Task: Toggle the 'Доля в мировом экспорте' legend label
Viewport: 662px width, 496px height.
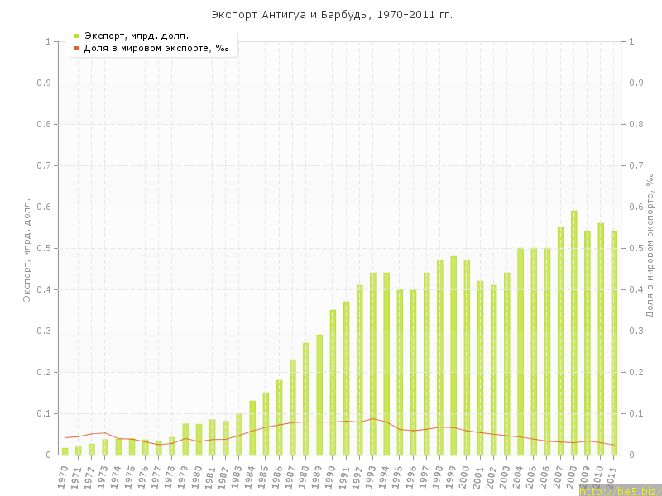Action: (156, 49)
